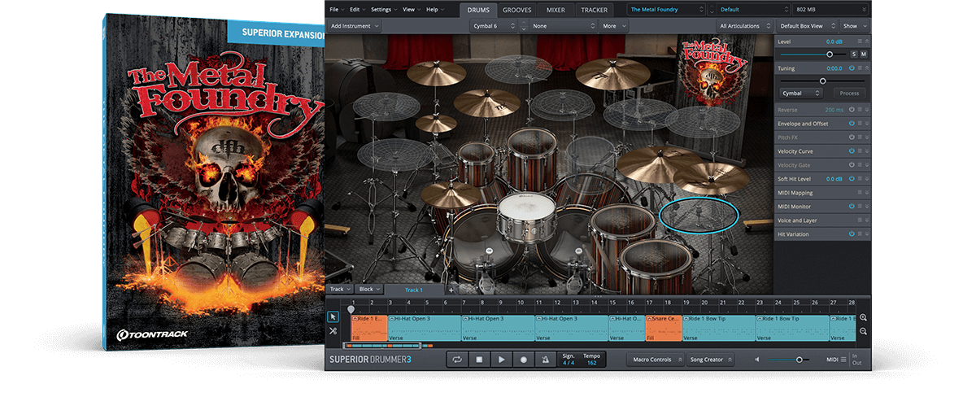Start recording with the Record button
This screenshot has width=976, height=397.
point(524,359)
